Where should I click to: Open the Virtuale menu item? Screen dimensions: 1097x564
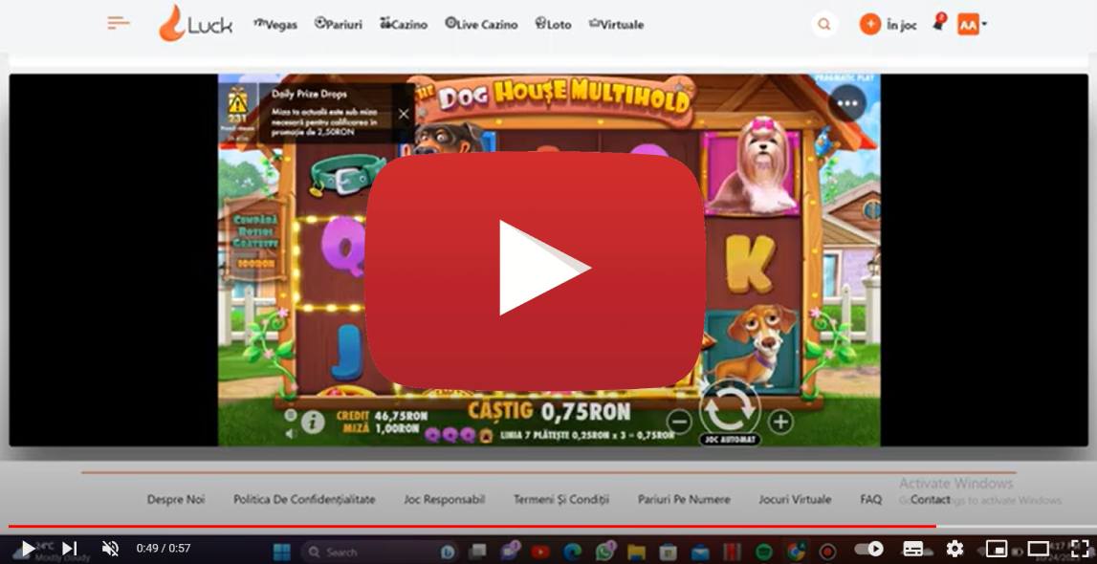[x=616, y=25]
